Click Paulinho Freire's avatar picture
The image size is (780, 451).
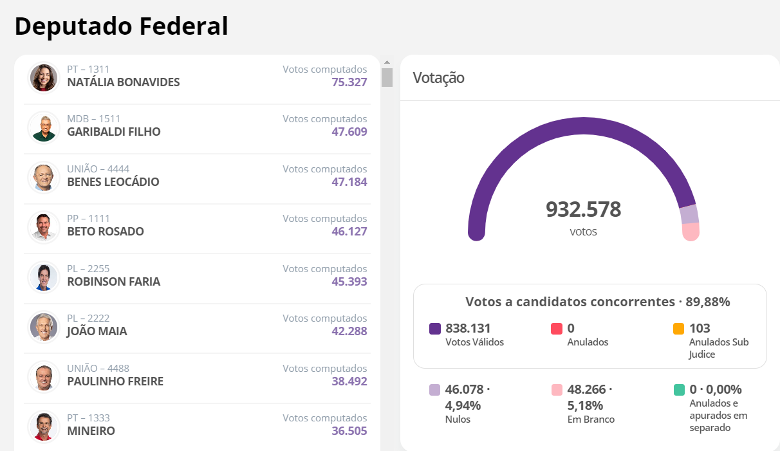pos(44,376)
